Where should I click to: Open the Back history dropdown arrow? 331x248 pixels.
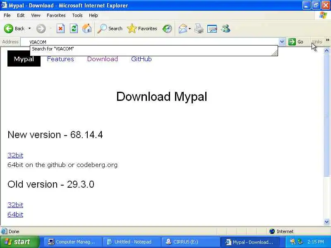pos(29,29)
